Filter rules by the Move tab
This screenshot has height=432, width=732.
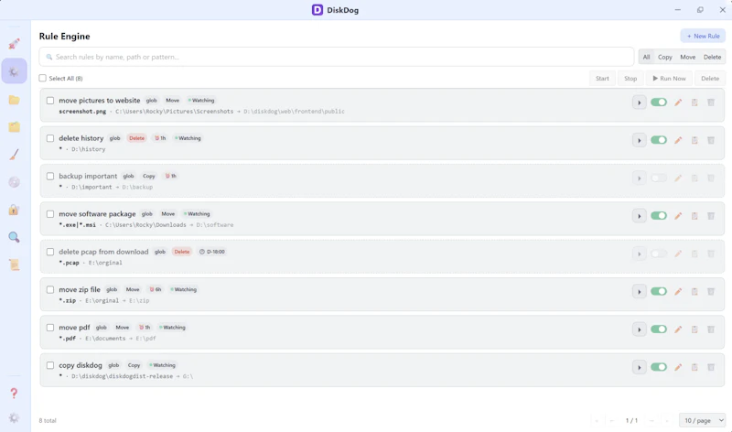pyautogui.click(x=687, y=57)
